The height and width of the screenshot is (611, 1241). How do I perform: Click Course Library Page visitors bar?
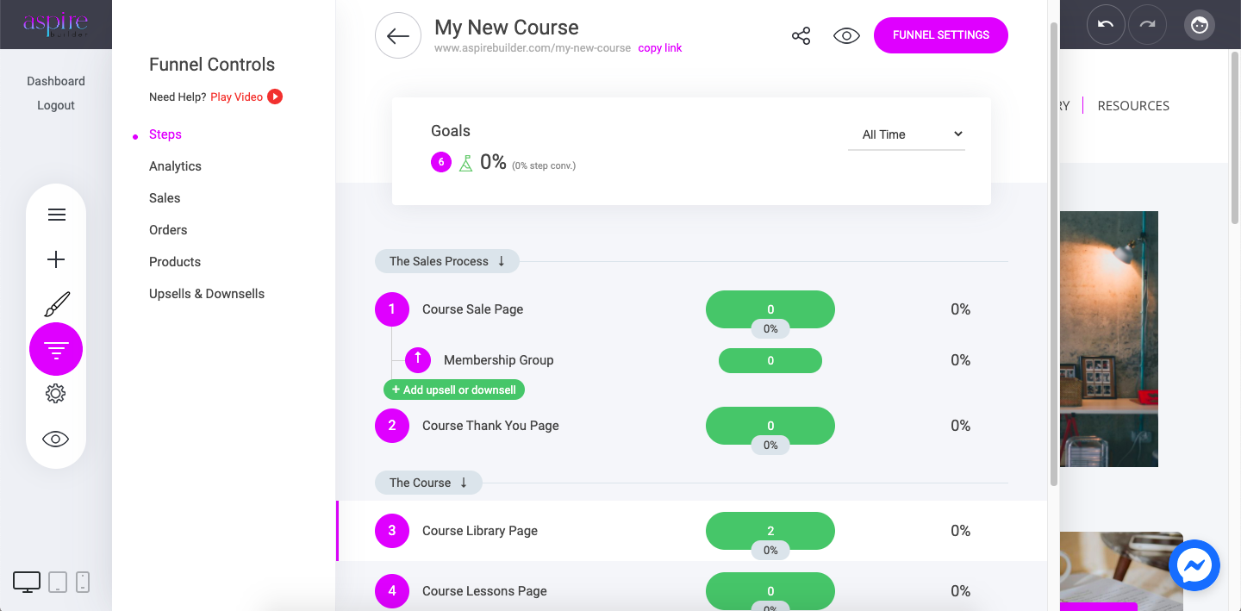(x=770, y=531)
